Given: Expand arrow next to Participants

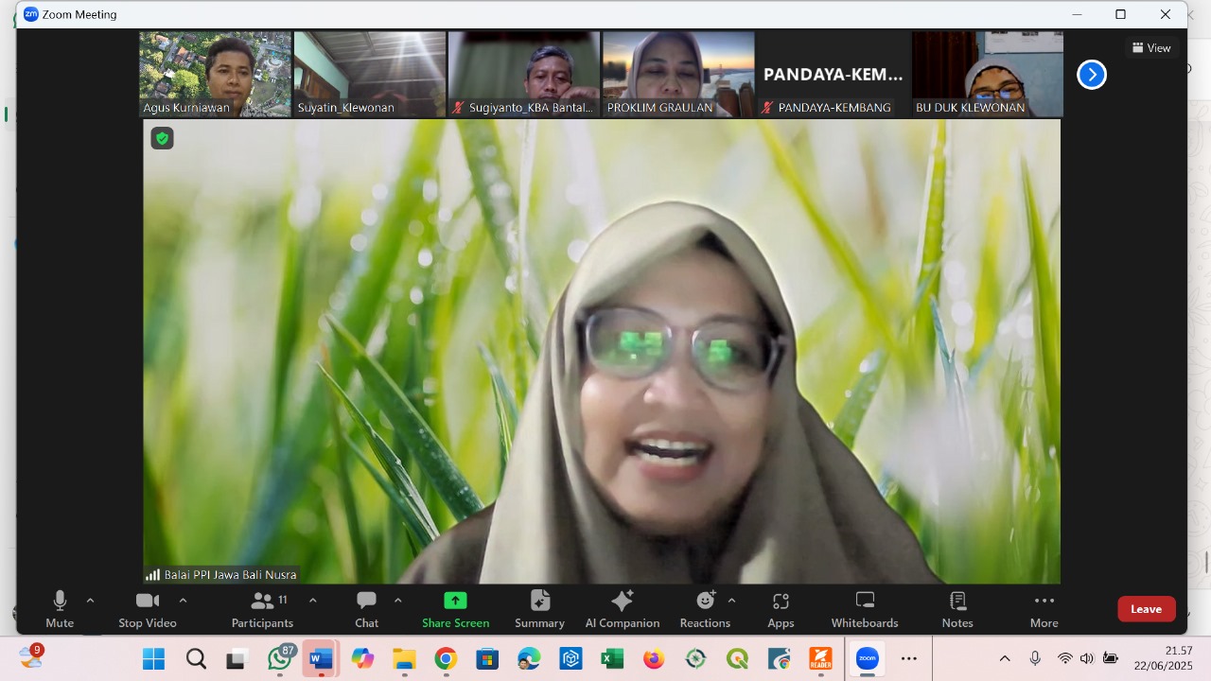Looking at the screenshot, I should click(313, 601).
